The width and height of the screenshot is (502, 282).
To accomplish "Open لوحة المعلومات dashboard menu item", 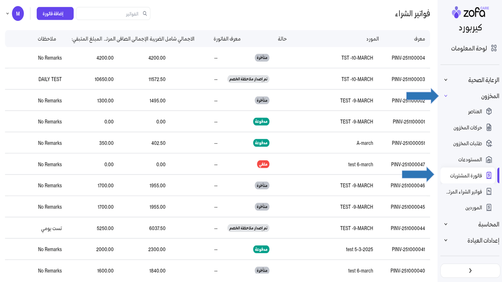I will pos(469,48).
